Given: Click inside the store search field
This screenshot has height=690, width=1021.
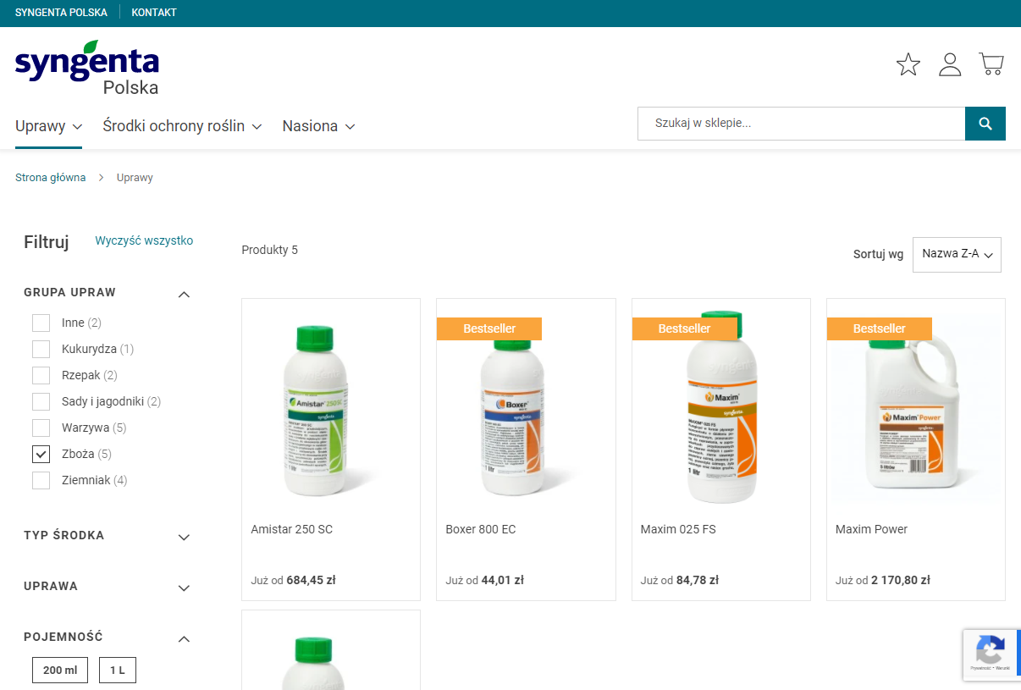Looking at the screenshot, I should [x=801, y=124].
